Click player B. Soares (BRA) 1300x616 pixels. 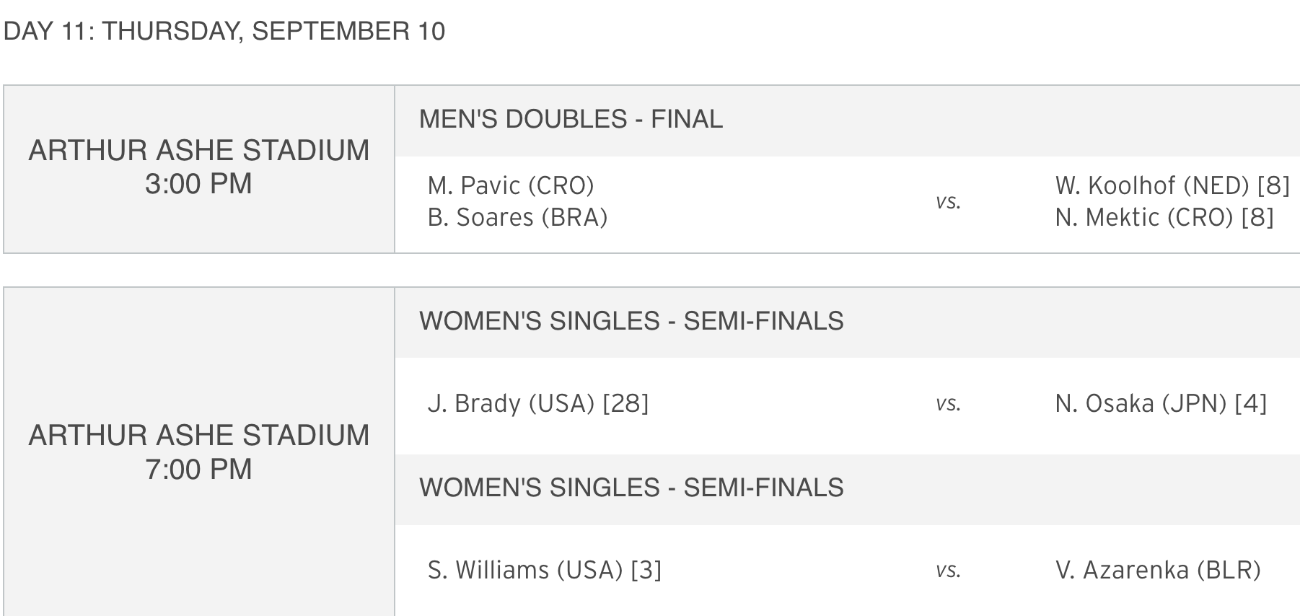coord(517,217)
